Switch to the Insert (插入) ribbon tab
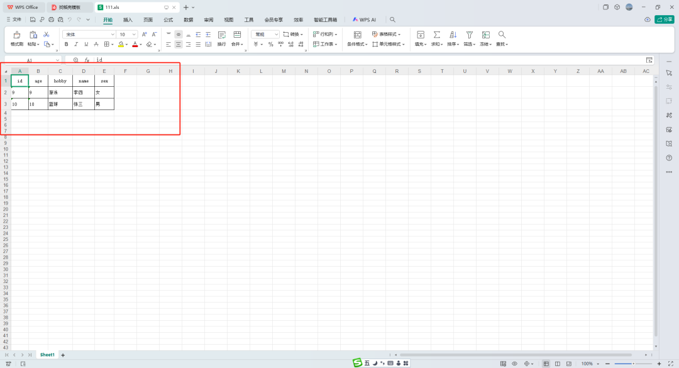This screenshot has width=679, height=368. pos(128,20)
